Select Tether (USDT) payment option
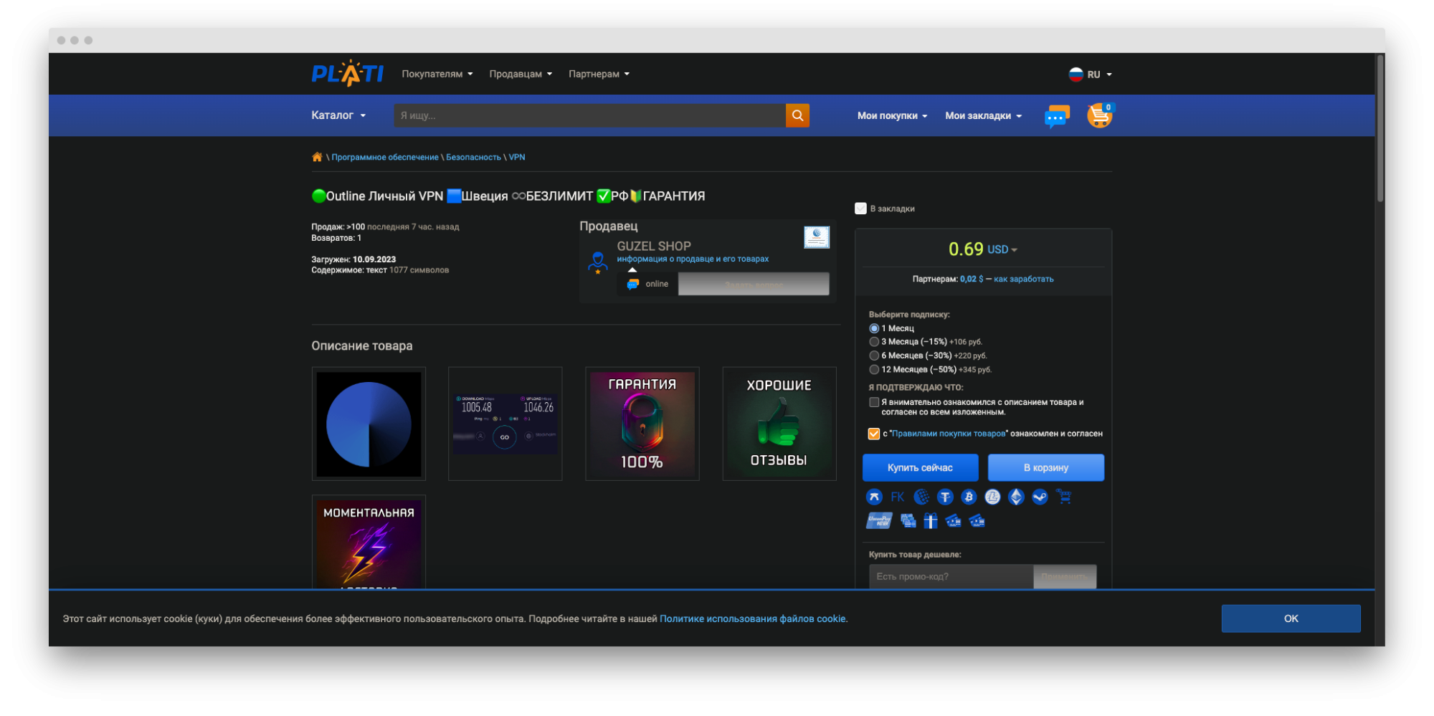The width and height of the screenshot is (1434, 716). (x=945, y=497)
